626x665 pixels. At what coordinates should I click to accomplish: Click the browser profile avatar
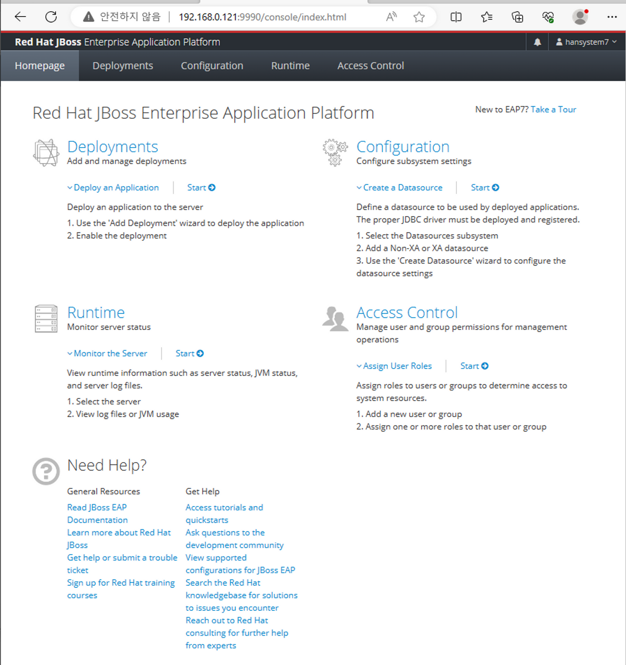pos(581,17)
